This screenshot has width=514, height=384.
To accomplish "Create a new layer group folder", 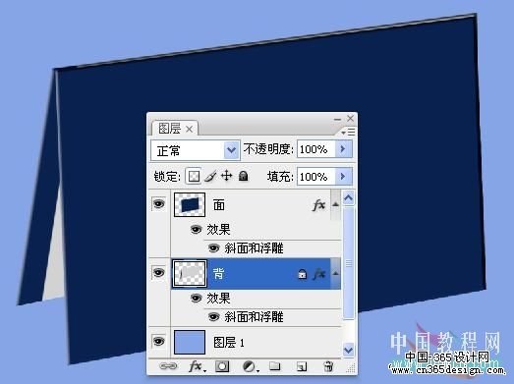I will [x=275, y=365].
